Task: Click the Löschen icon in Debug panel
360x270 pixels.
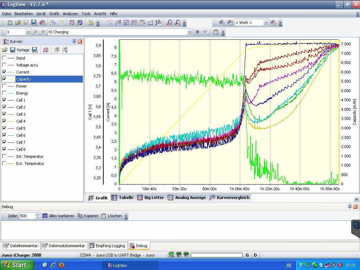Action: (104, 216)
